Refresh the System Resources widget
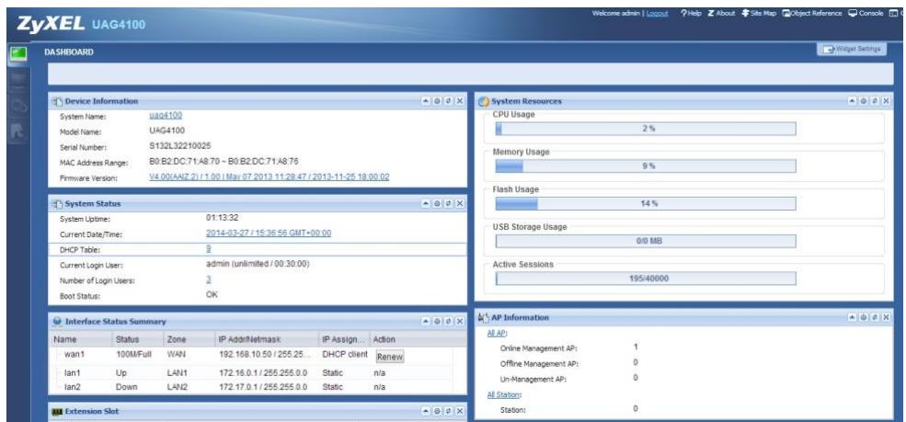 pyautogui.click(x=874, y=101)
